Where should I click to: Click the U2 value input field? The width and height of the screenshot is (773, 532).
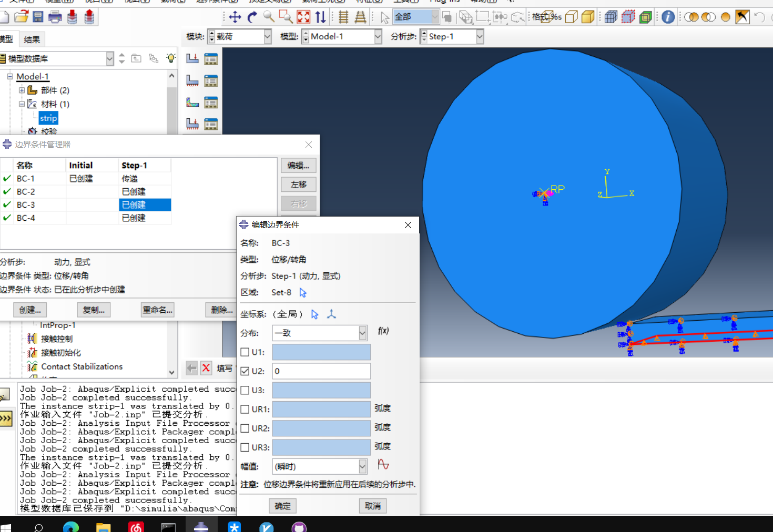pyautogui.click(x=321, y=371)
